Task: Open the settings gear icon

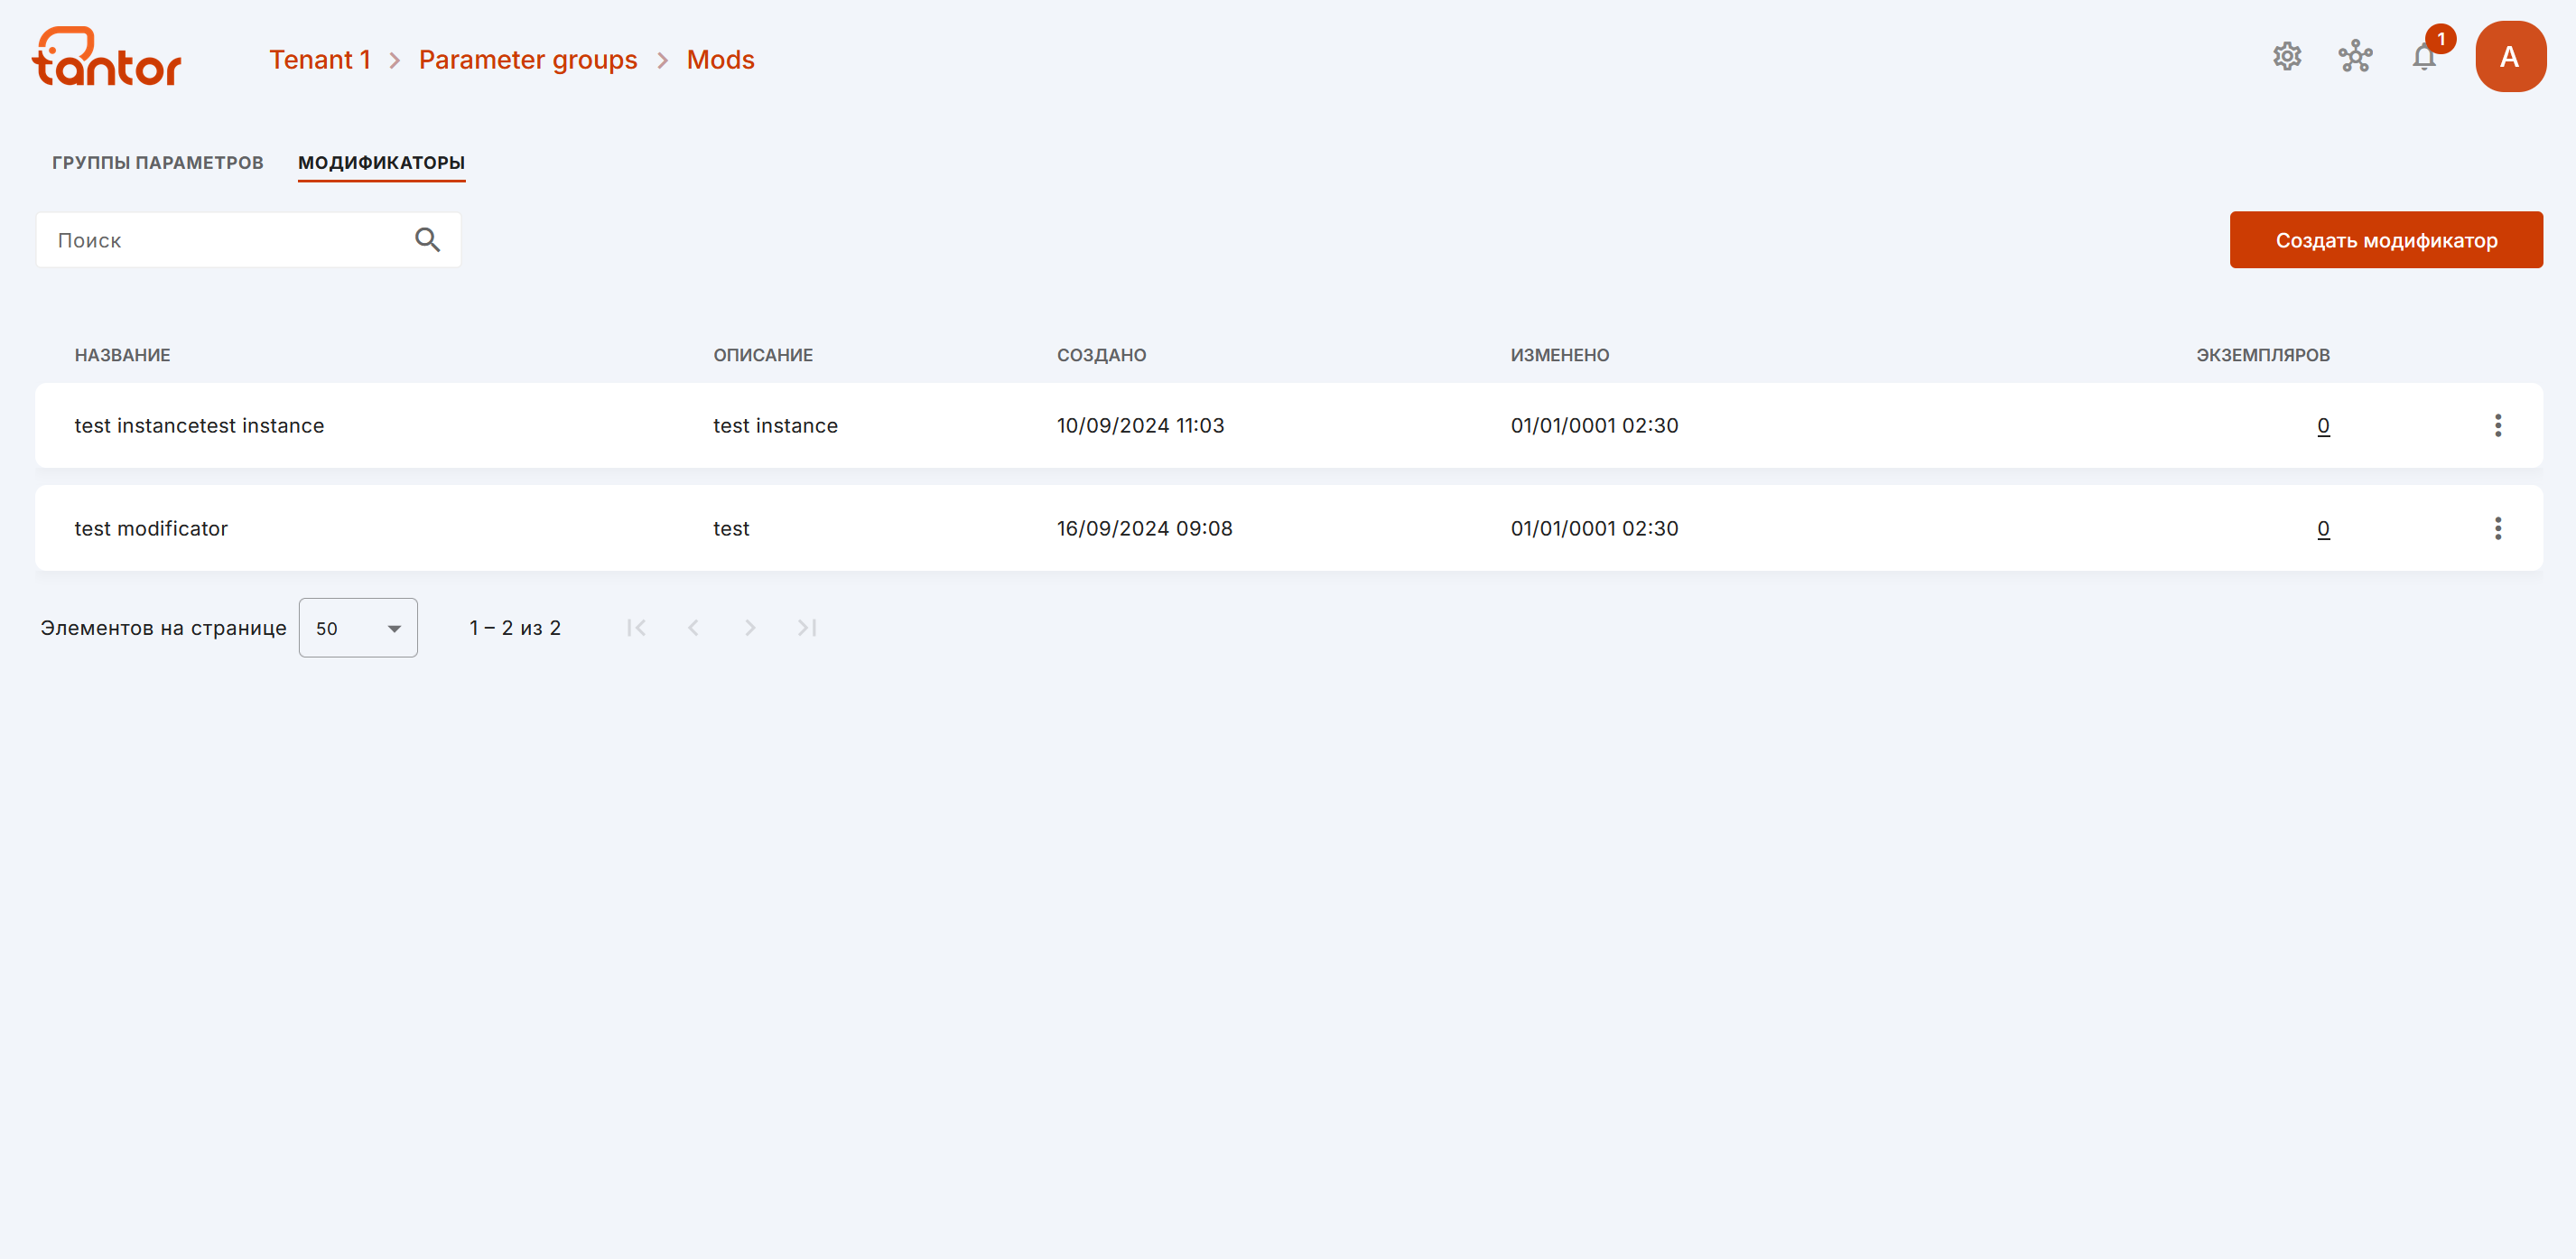Action: pyautogui.click(x=2287, y=57)
